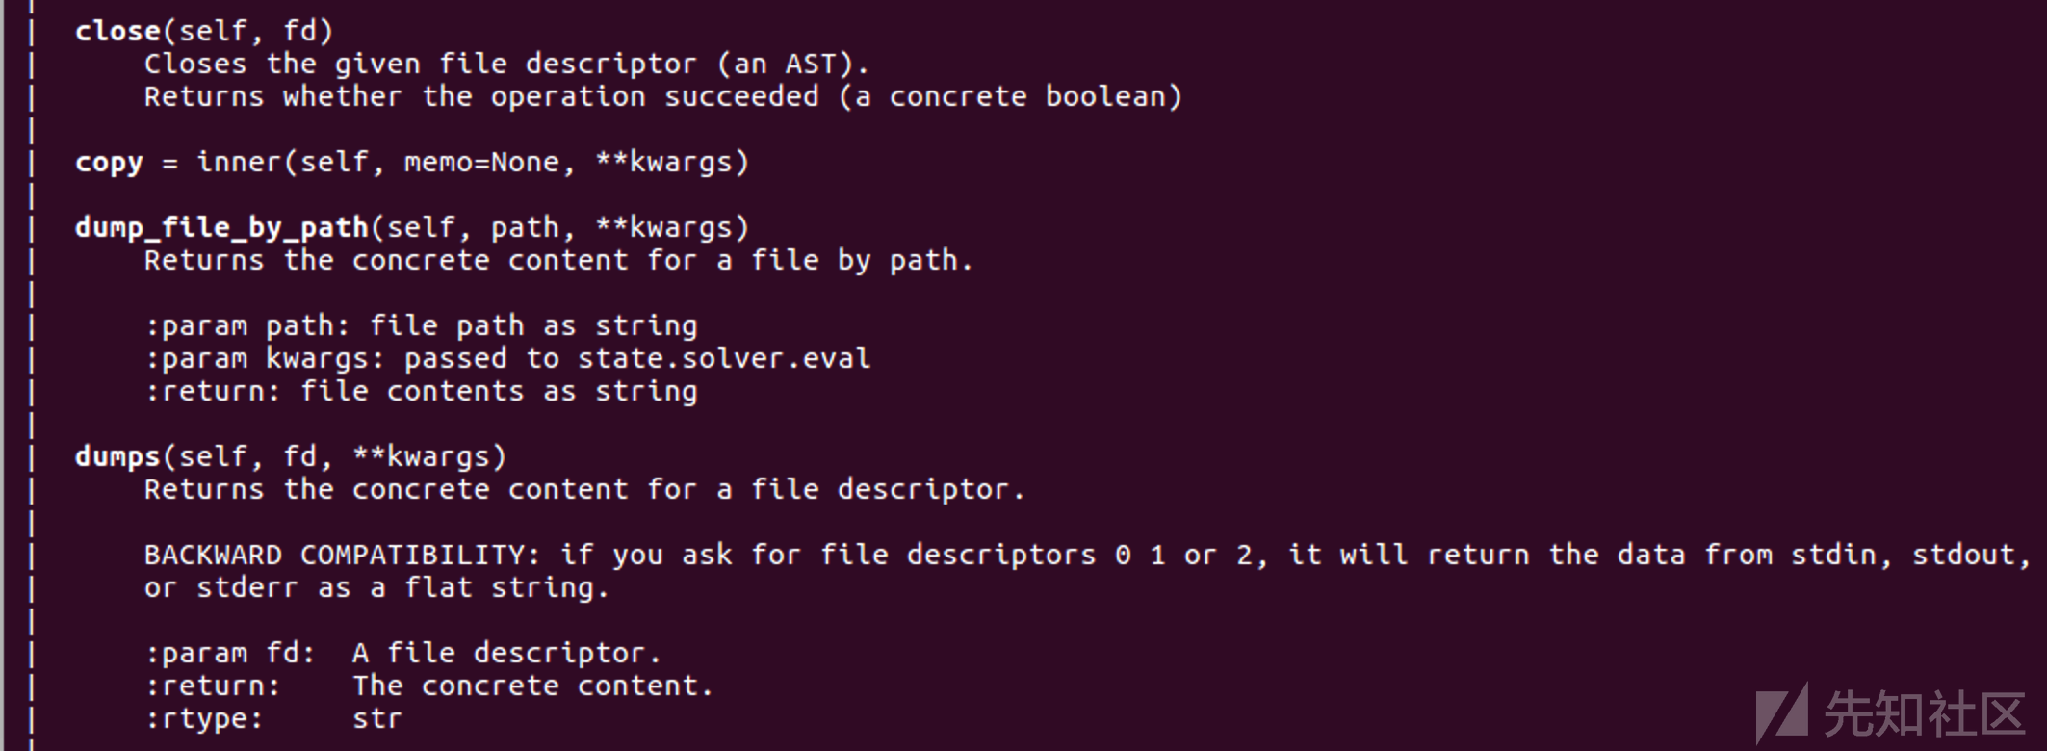Click the copy attribute name
This screenshot has height=751, width=2047.
pos(109,163)
